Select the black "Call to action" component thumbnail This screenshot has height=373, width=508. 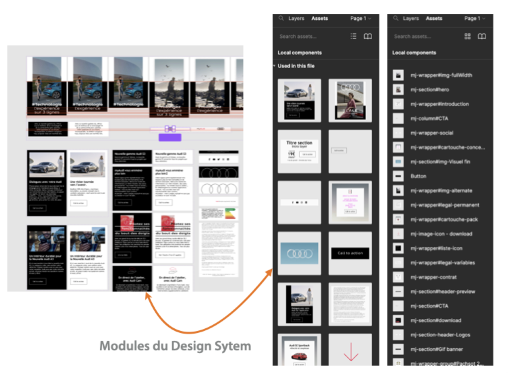point(350,253)
